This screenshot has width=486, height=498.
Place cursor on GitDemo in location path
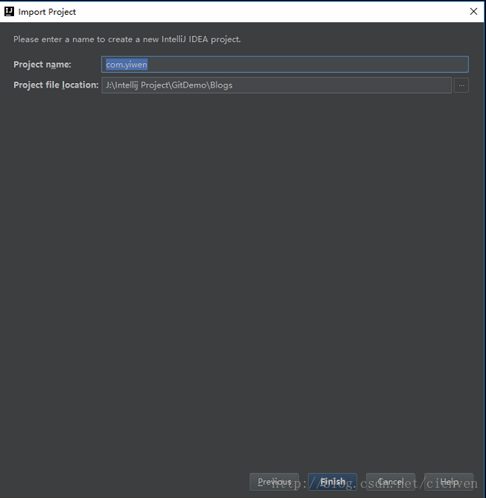click(189, 85)
